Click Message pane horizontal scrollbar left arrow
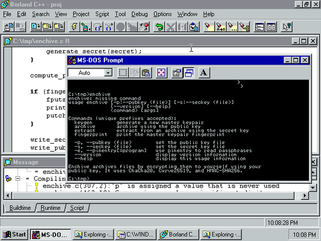Viewport: 321px width, 241px height. pyautogui.click(x=8, y=195)
